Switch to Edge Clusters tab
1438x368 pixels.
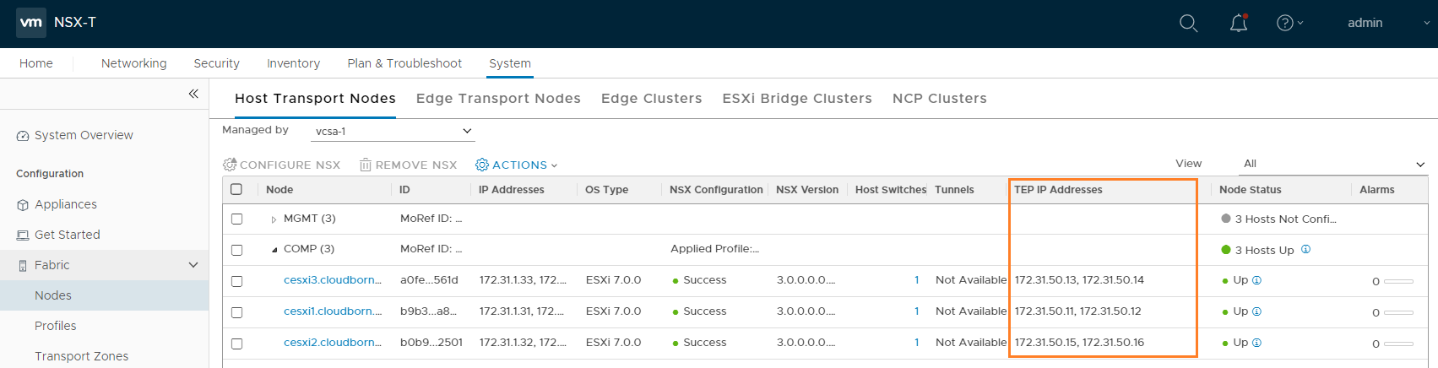point(652,98)
